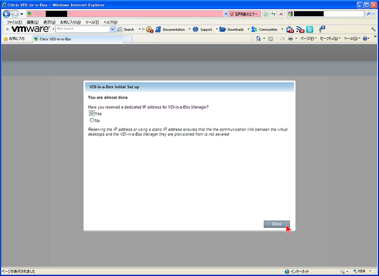Click the 'You are almost done' heading
Image resolution: width=379 pixels, height=276 pixels.
point(108,98)
